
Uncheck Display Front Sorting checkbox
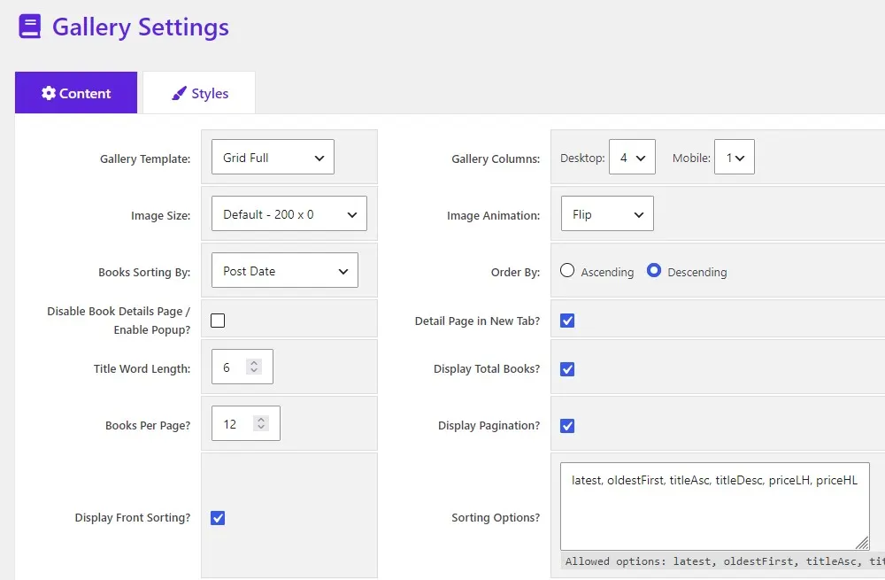pyautogui.click(x=218, y=518)
